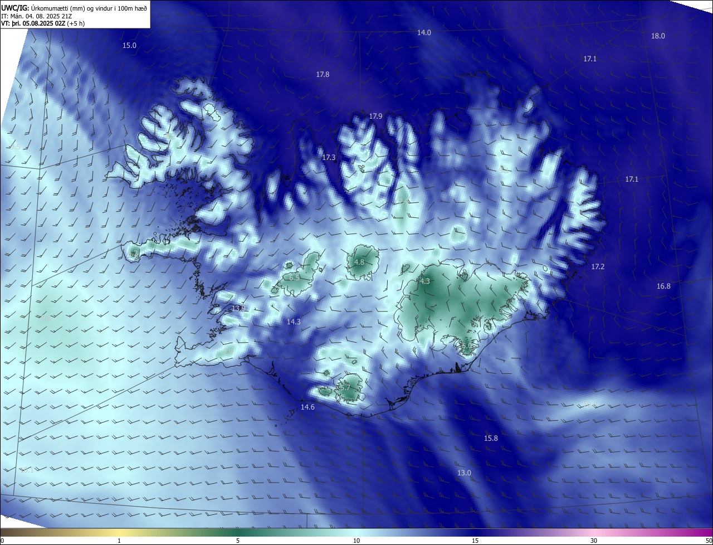Image resolution: width=713 pixels, height=545 pixels.
Task: Click the valid time line "VT: þri. 05.08.2025 02Z (+5 h)"
Action: pyautogui.click(x=43, y=24)
